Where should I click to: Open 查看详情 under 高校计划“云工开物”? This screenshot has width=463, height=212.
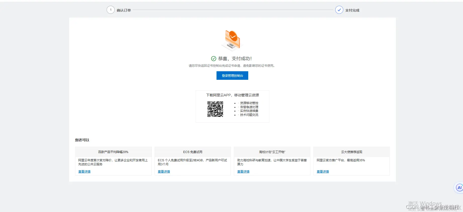click(243, 172)
